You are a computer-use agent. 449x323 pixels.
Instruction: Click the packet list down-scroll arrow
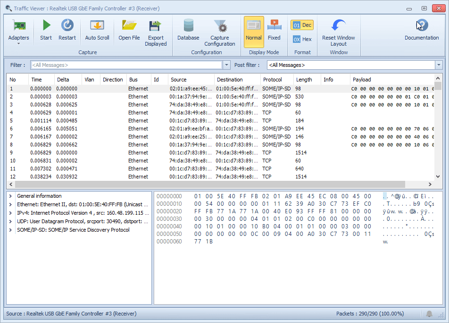click(x=438, y=177)
